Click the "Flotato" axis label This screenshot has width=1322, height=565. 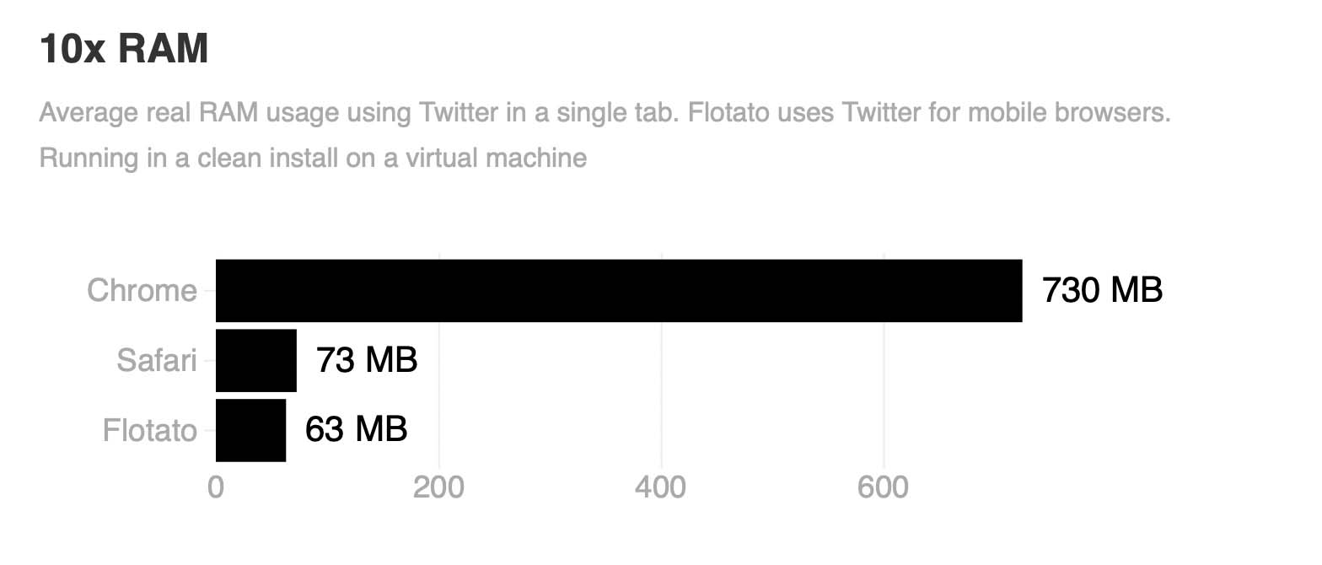(149, 431)
